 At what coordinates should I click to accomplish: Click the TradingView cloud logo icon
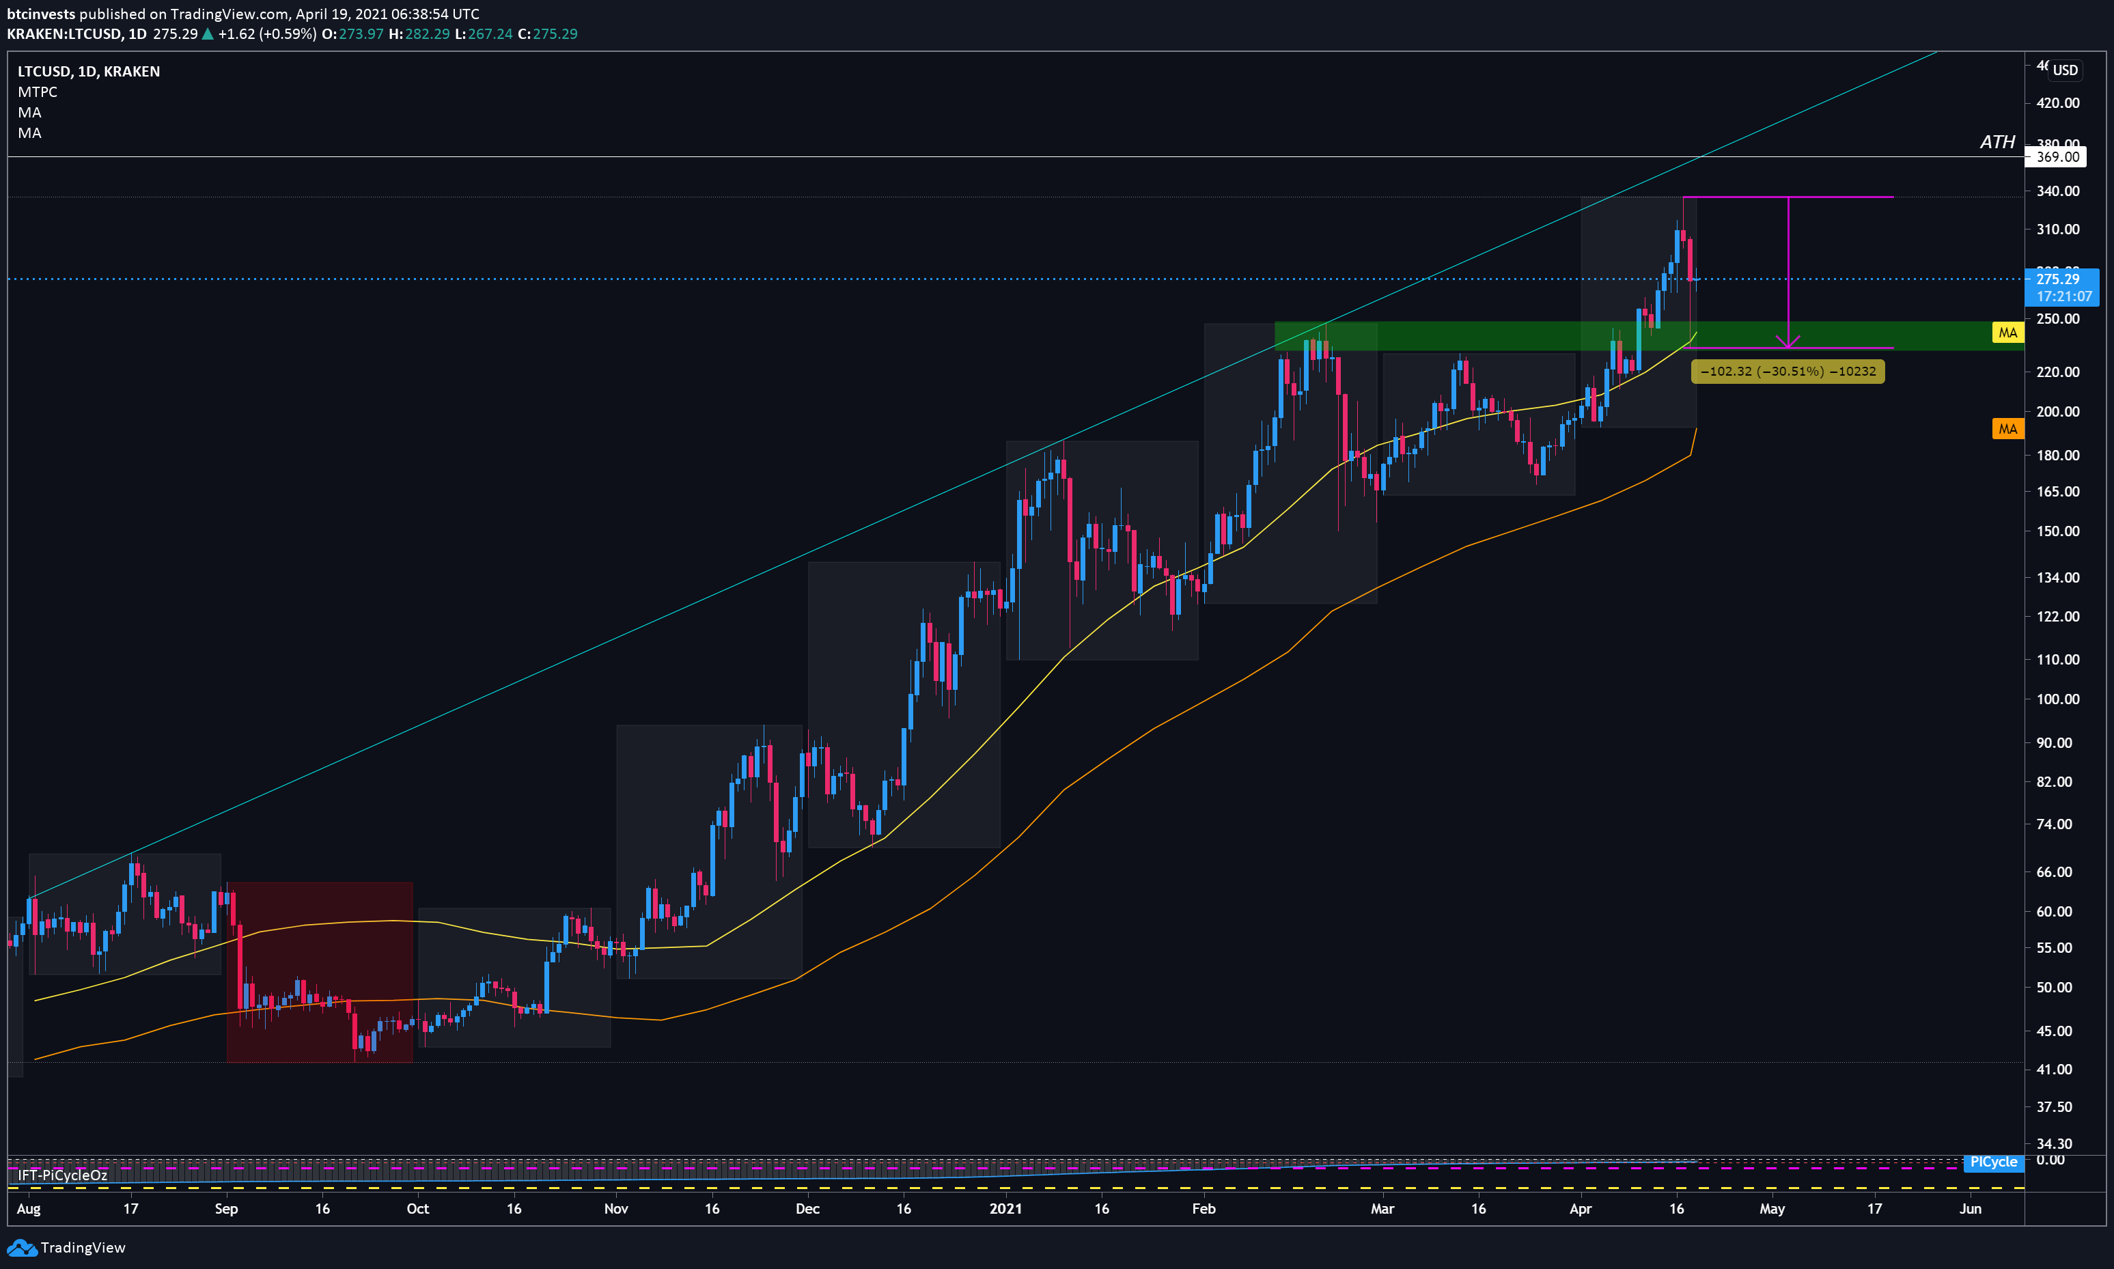(21, 1248)
